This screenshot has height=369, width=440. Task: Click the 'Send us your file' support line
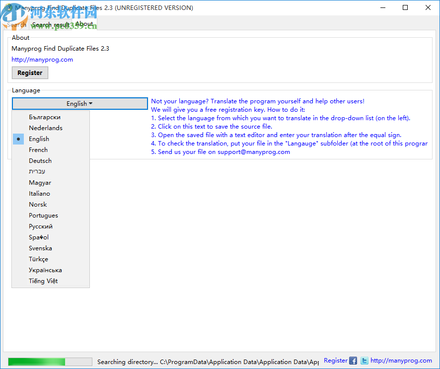(x=220, y=152)
